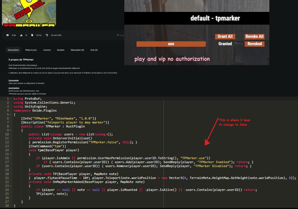Click the [ChatCommand("tpm")] line

[x=47, y=146]
